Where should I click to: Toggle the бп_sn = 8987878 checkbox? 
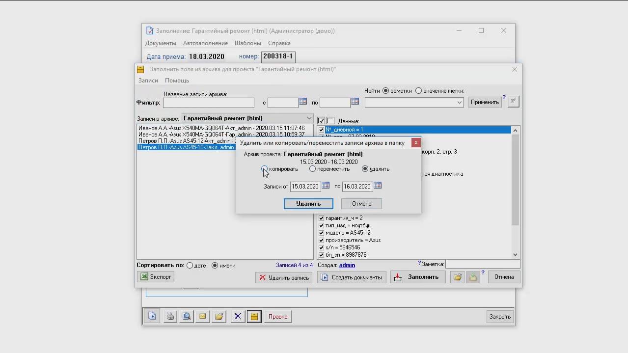[321, 255]
